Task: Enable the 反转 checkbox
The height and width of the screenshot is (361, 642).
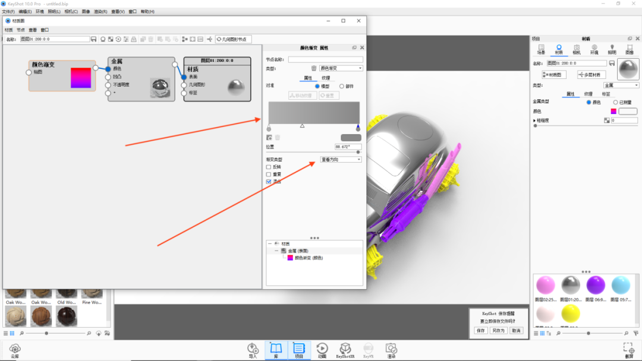Action: 269,167
